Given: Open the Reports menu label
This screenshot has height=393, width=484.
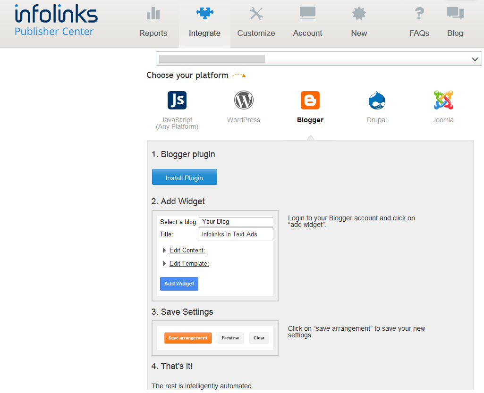Looking at the screenshot, I should click(x=153, y=33).
